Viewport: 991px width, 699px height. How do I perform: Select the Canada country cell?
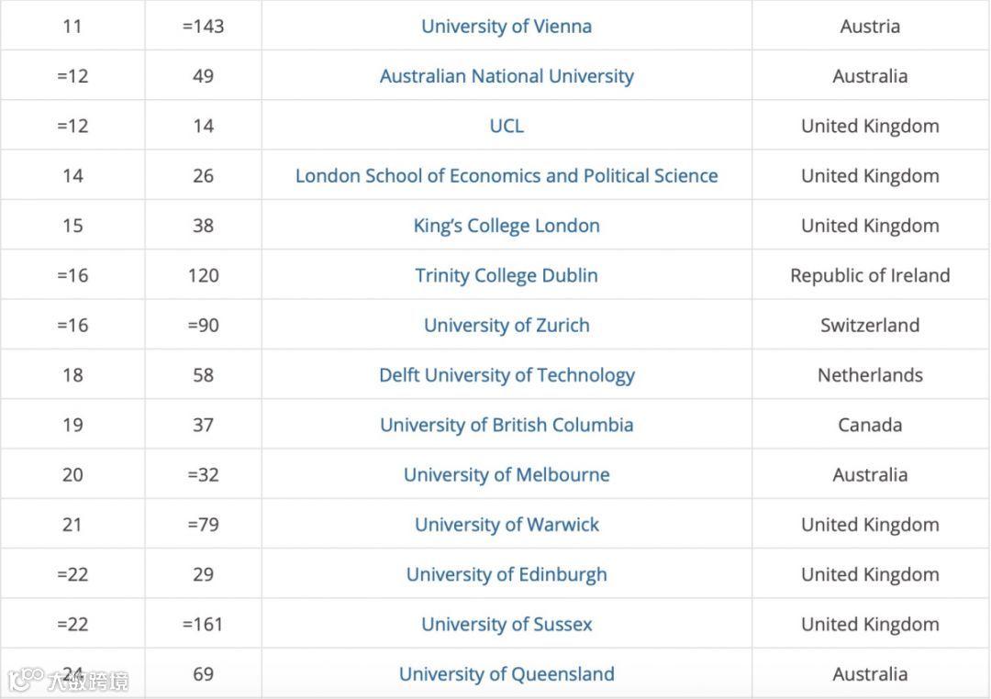870,425
